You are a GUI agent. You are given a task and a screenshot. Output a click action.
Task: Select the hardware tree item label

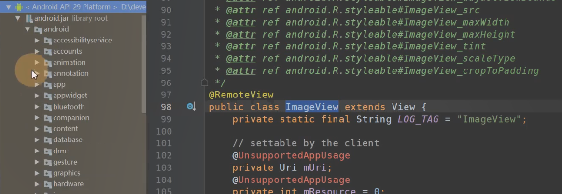pyautogui.click(x=68, y=184)
